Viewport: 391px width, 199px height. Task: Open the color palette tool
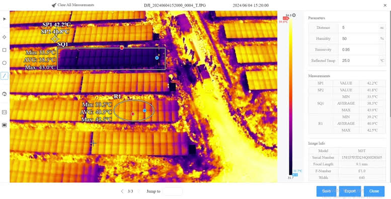coord(5,94)
